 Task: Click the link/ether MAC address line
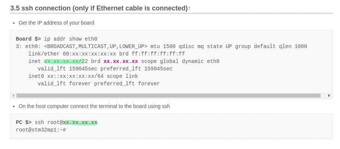[107, 54]
